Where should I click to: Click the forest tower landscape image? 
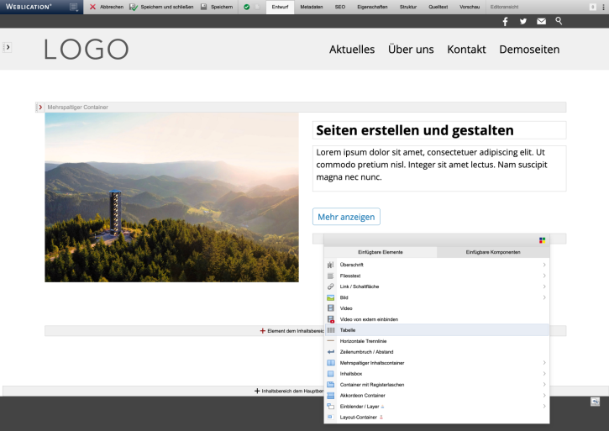click(171, 197)
